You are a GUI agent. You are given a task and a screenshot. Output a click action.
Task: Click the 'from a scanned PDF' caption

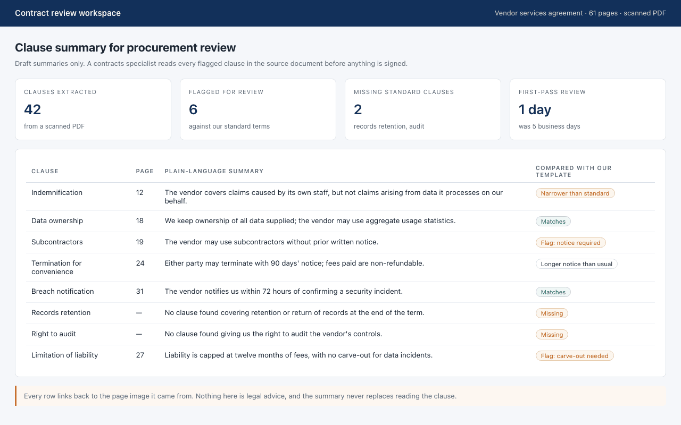[54, 126]
